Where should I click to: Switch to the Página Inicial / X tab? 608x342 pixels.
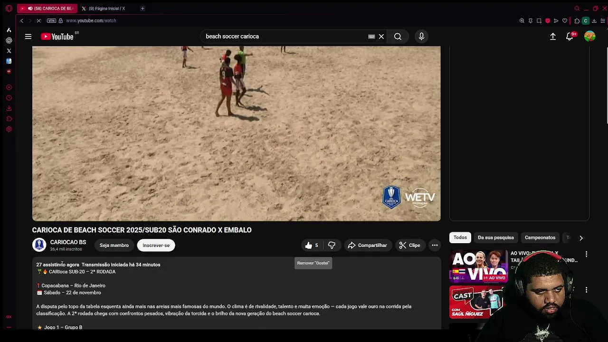tap(107, 8)
